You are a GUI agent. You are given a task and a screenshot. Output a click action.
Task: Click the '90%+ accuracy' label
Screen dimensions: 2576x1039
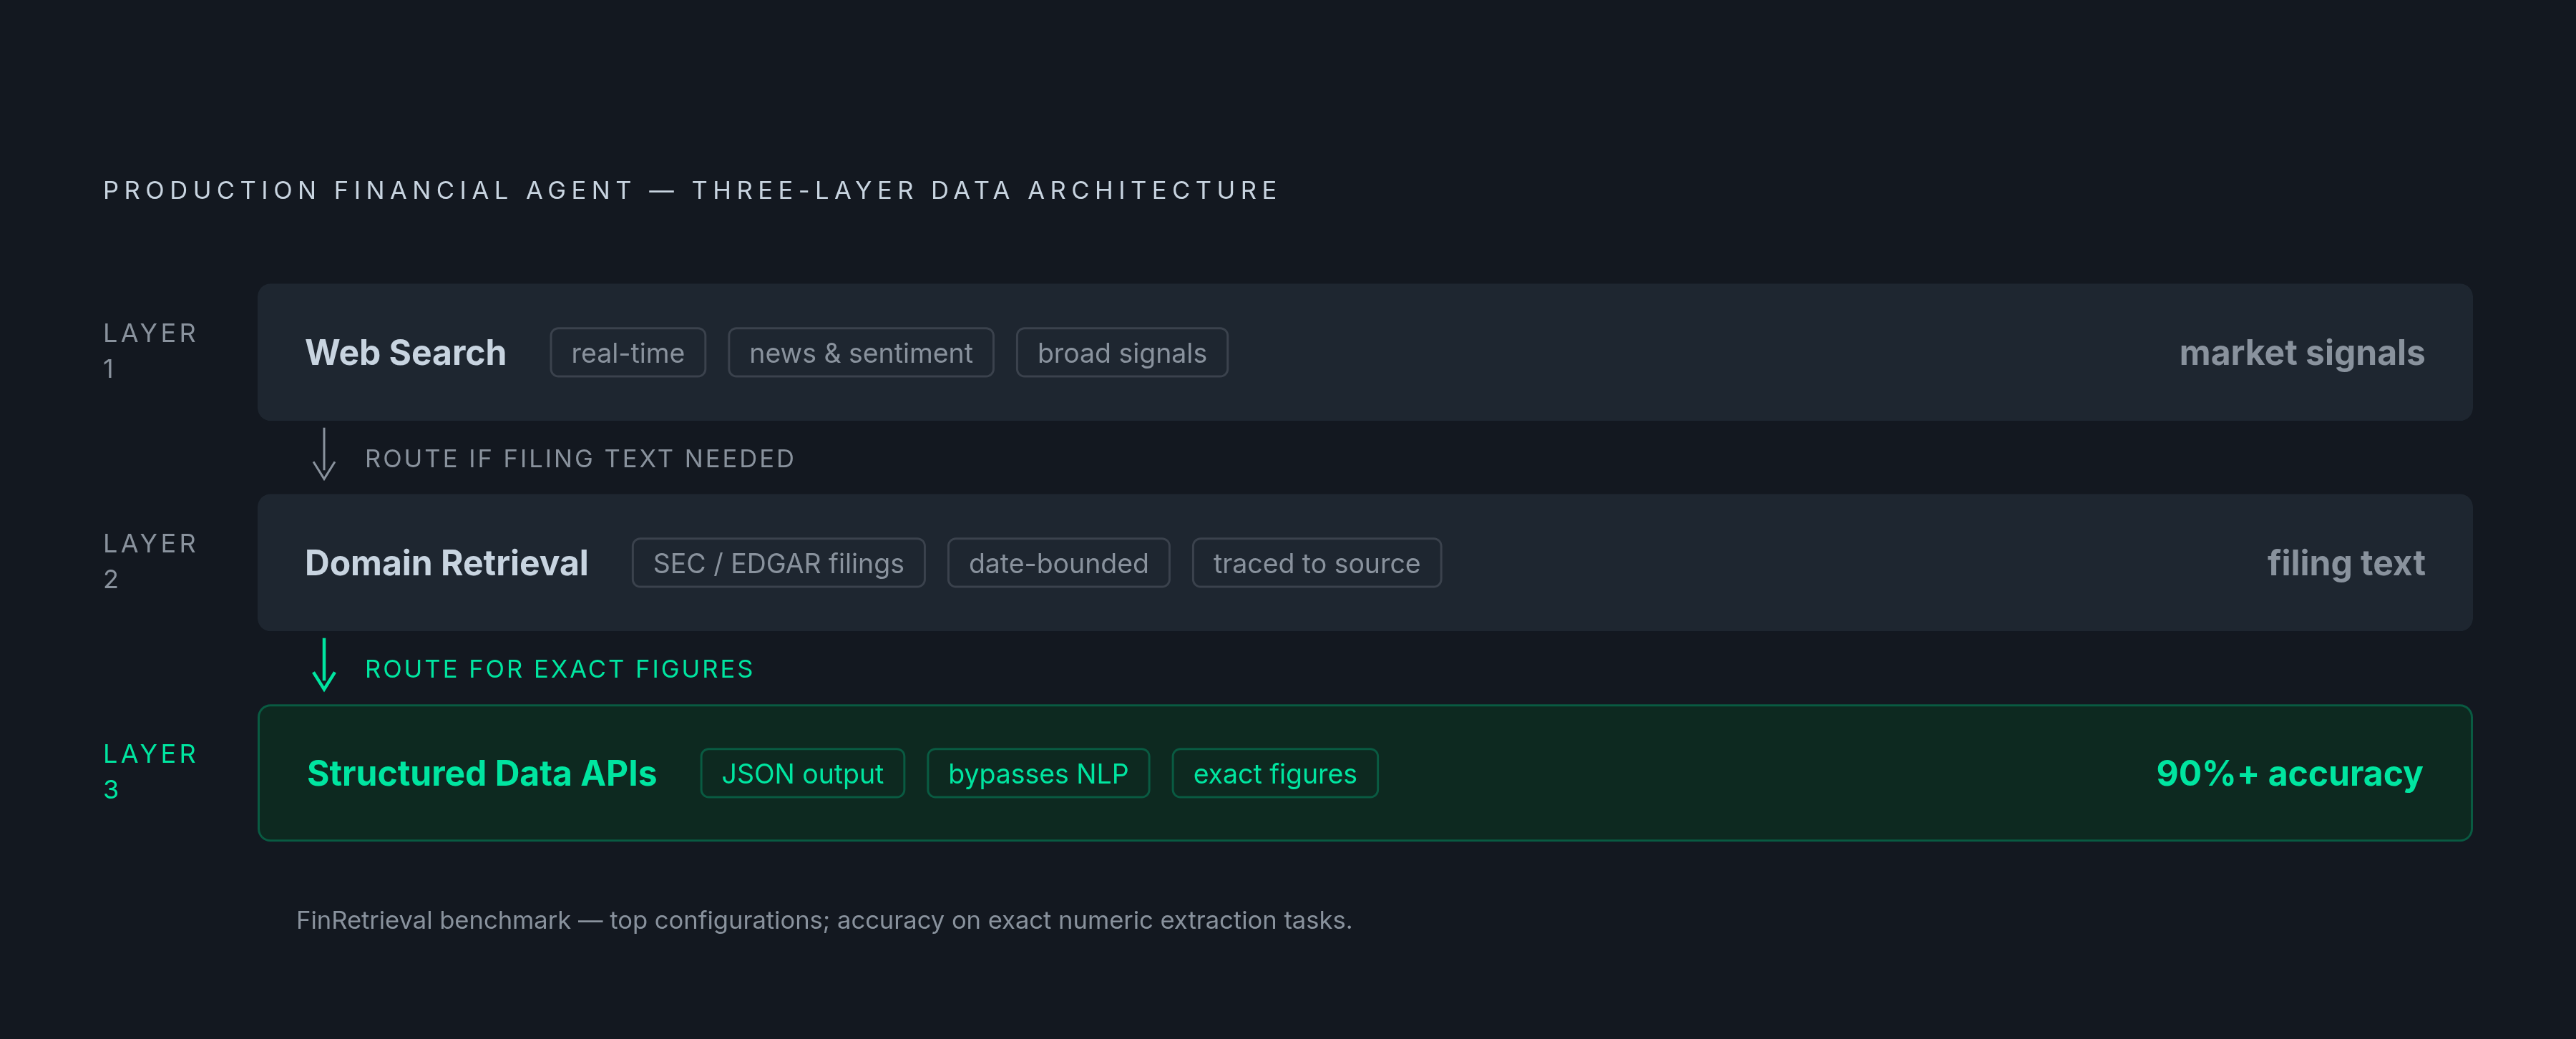tap(2289, 773)
